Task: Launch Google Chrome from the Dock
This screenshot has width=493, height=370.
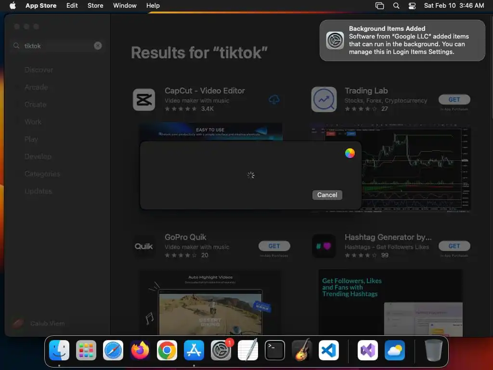Action: click(x=167, y=350)
